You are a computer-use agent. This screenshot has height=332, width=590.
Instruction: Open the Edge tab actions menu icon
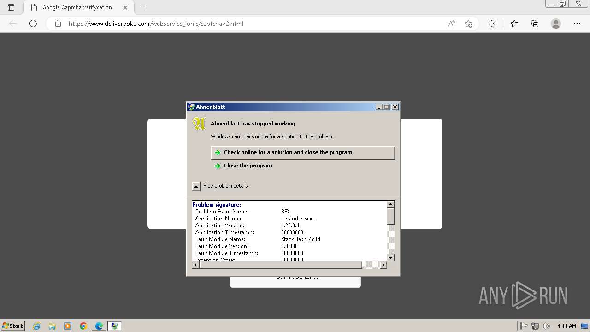point(11,7)
